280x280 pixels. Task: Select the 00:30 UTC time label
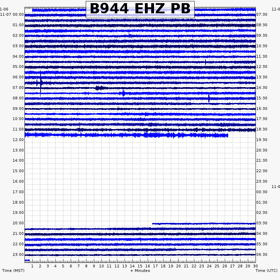[262, 192]
